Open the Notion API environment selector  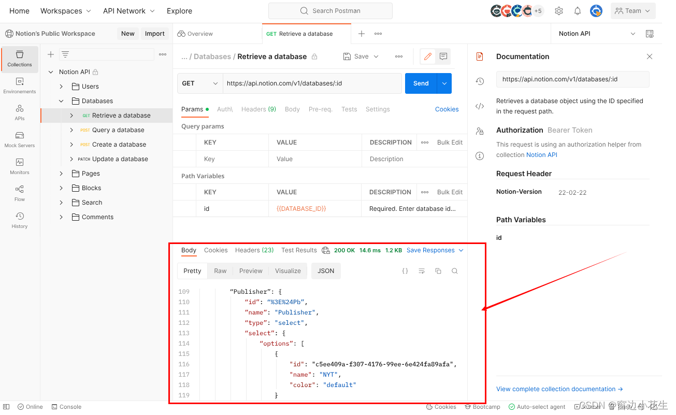[x=597, y=34]
